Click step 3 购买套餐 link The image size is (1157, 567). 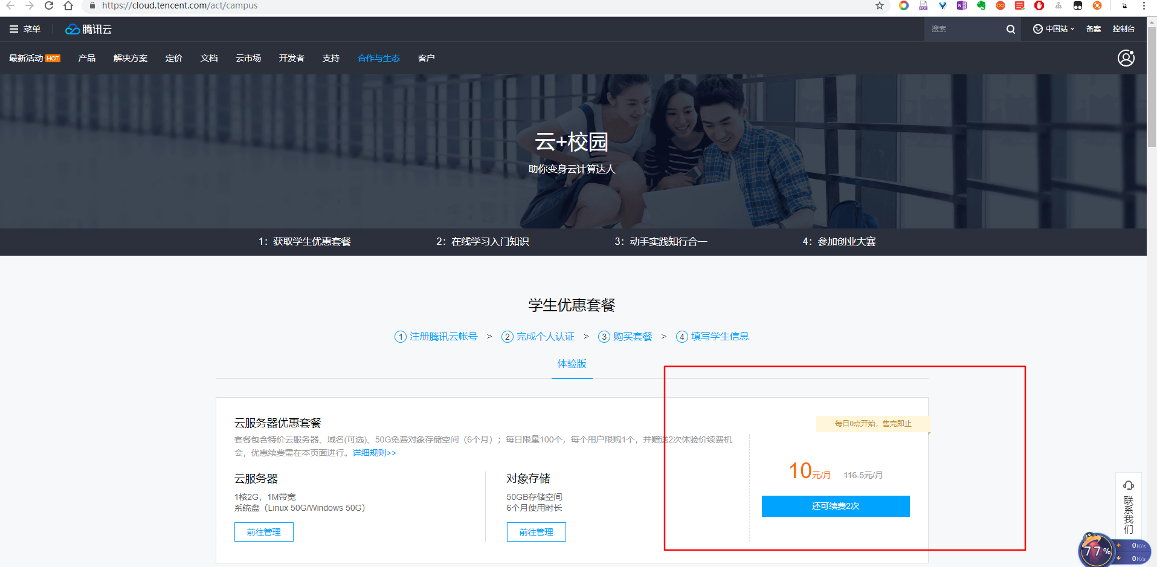[x=625, y=337]
